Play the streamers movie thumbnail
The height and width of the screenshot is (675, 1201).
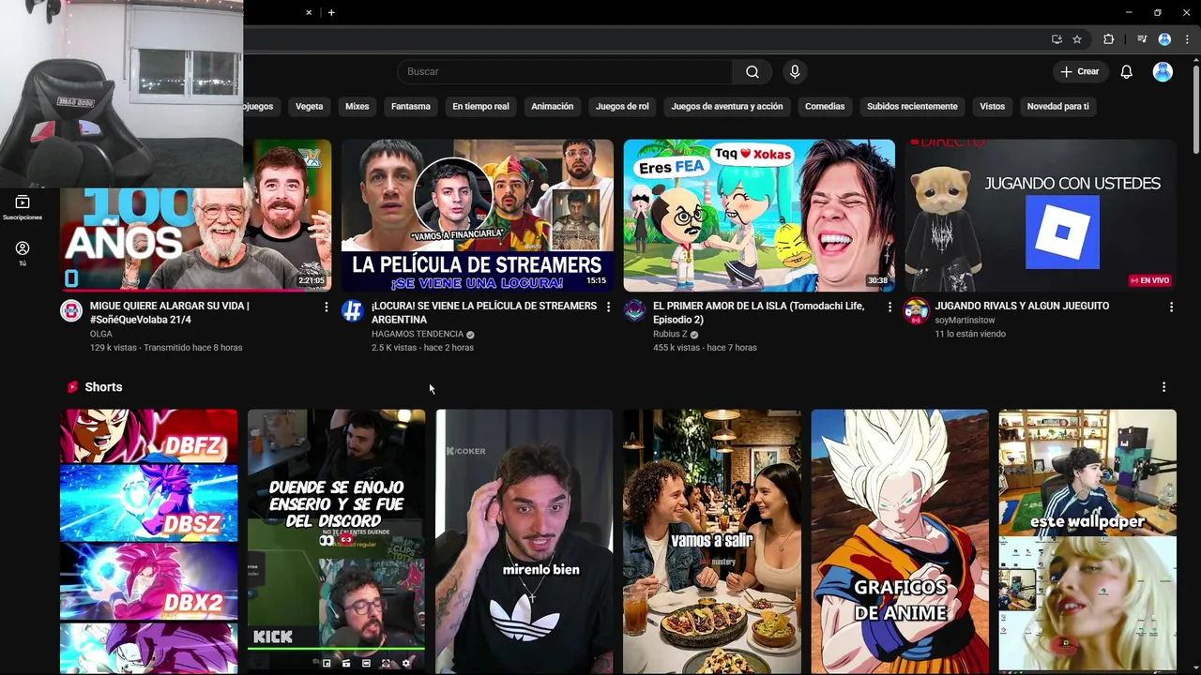pyautogui.click(x=478, y=216)
